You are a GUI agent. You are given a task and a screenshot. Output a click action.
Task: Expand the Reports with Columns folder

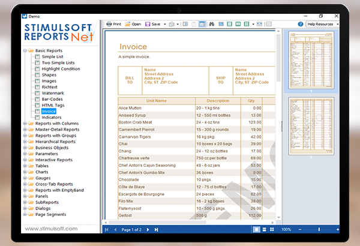click(25, 124)
